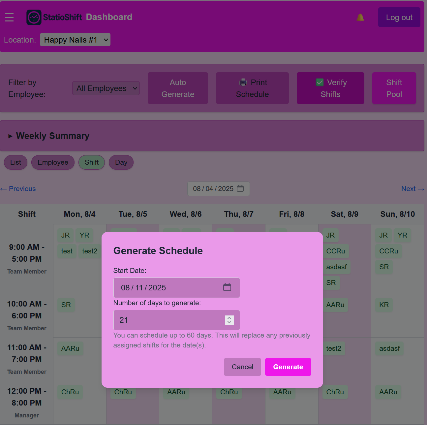Switch to Employee view tab
This screenshot has height=425, width=427.
pyautogui.click(x=53, y=162)
